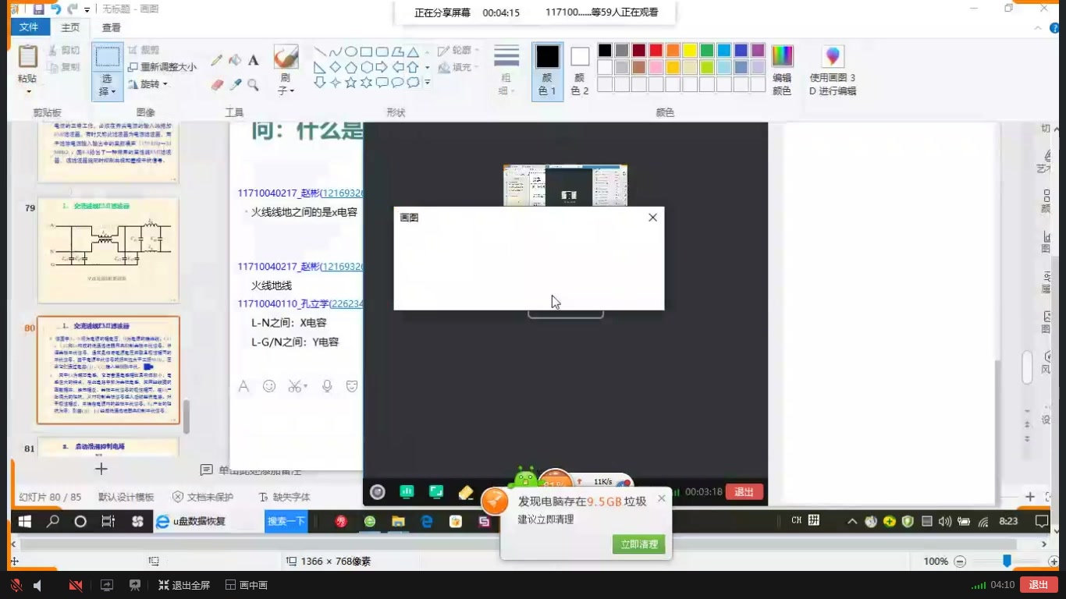This screenshot has width=1066, height=599.
Task: Choose the oval callout shape
Action: click(x=397, y=82)
